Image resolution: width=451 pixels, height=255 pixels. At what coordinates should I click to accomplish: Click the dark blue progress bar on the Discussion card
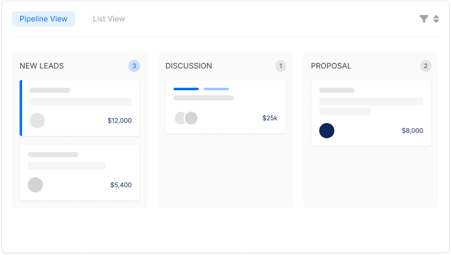click(x=186, y=89)
